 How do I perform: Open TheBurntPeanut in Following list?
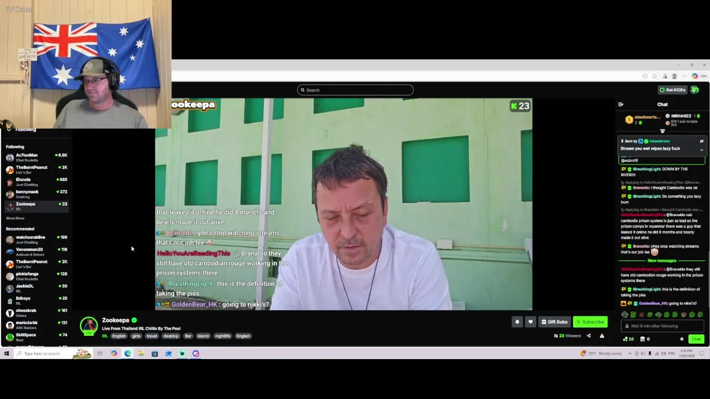coord(37,170)
